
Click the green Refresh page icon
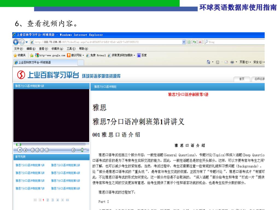194,42
